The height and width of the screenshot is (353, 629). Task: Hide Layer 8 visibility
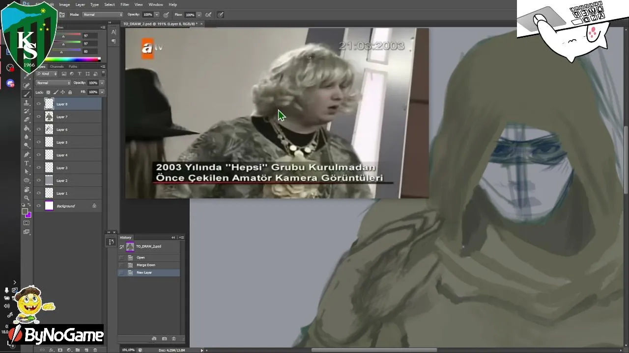[x=39, y=104]
